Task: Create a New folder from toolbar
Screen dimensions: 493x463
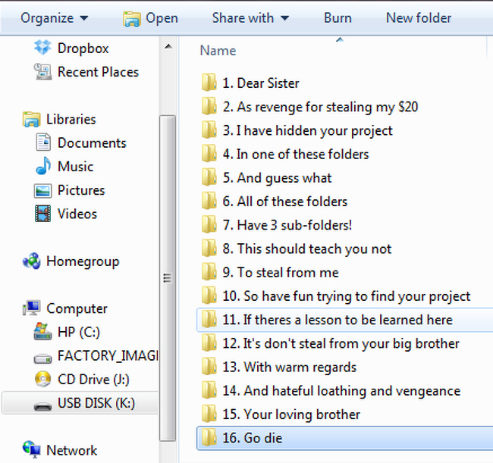Action: tap(418, 17)
